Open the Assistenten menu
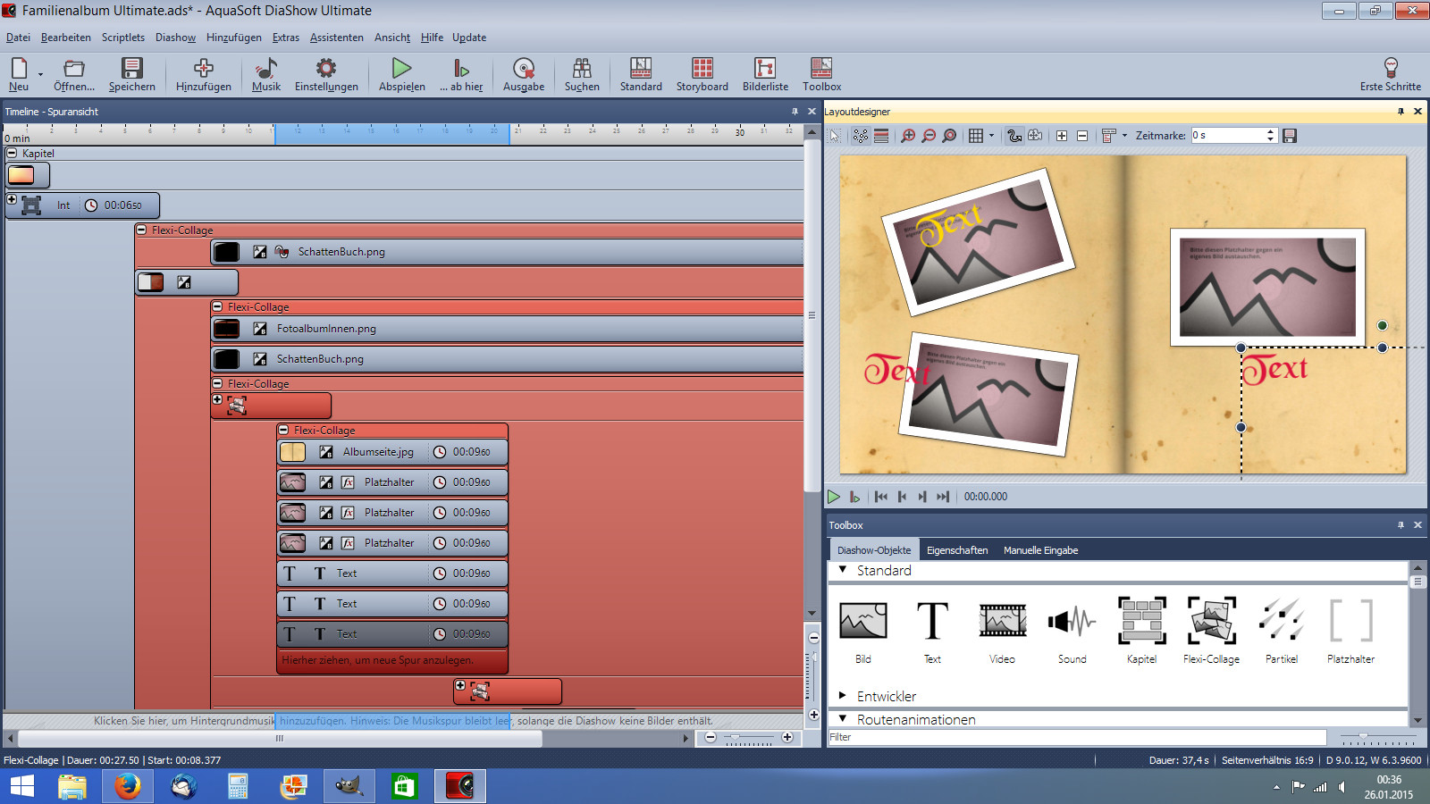Viewport: 1430px width, 804px height. tap(336, 38)
